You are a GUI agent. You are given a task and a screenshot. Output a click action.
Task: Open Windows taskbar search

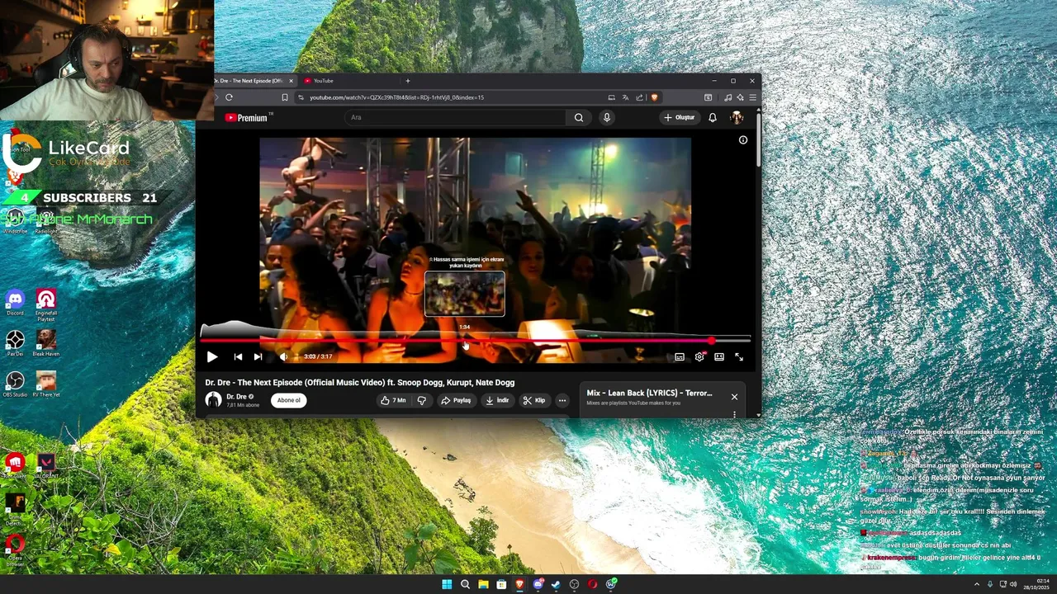coord(465,584)
